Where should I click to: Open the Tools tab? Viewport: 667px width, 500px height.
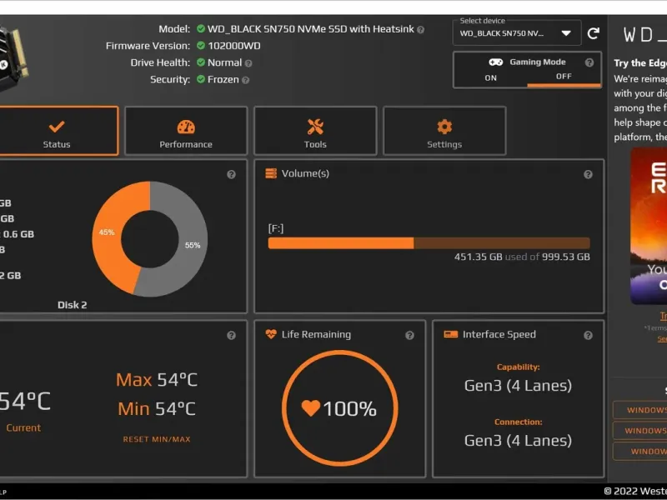click(x=315, y=131)
